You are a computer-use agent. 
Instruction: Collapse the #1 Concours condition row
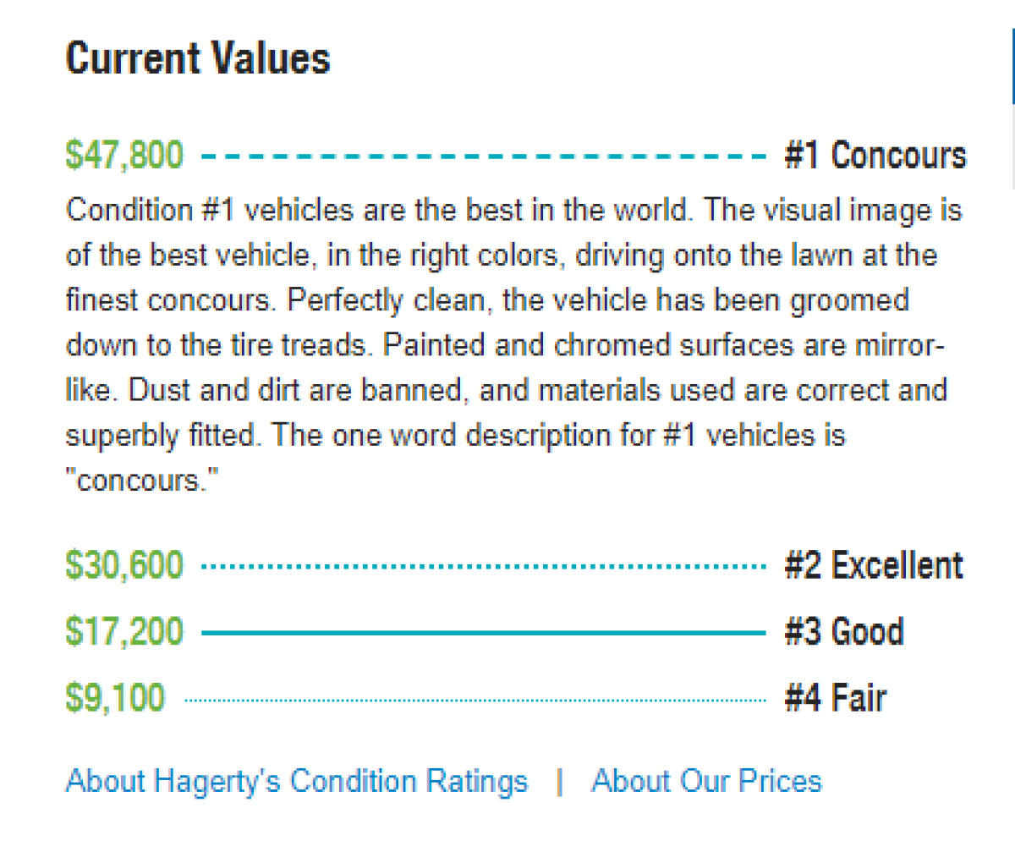(516, 156)
